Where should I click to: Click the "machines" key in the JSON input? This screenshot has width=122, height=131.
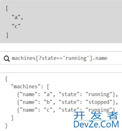[26, 86]
